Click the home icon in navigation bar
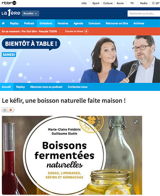The image size is (160, 196). (3, 23)
